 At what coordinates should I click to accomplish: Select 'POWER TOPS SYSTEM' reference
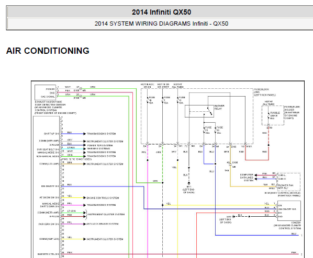pos(100,145)
